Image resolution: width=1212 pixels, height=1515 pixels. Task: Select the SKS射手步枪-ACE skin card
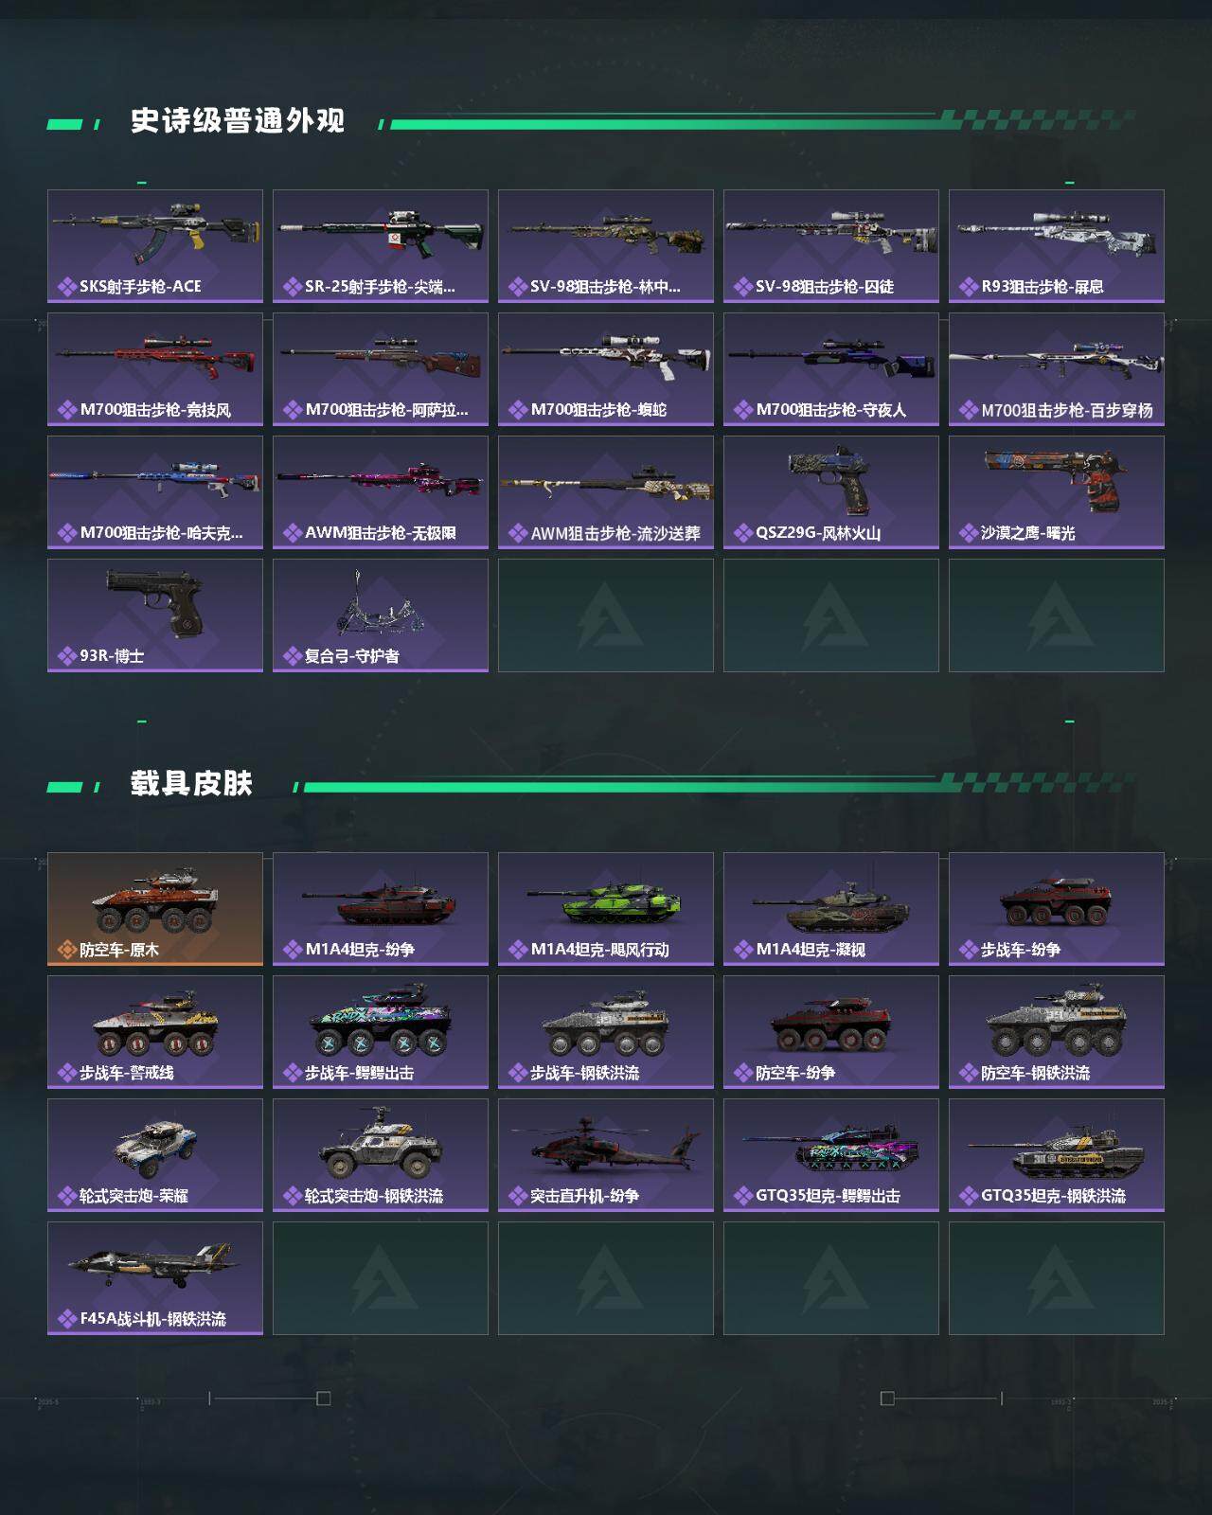[x=155, y=246]
